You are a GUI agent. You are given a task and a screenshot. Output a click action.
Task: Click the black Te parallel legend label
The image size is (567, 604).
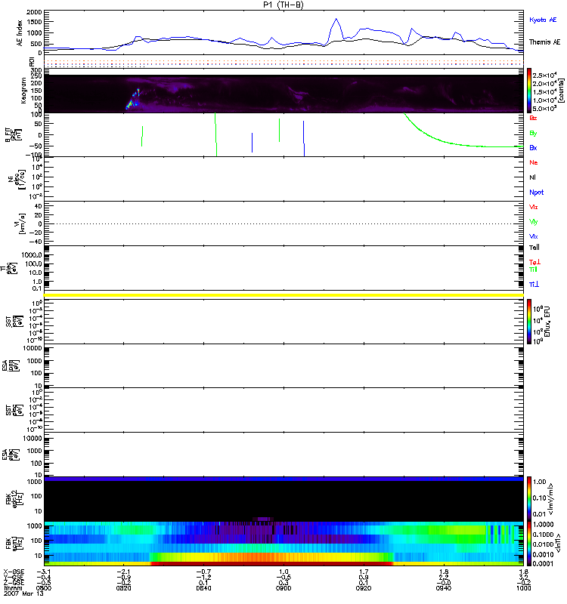(534, 248)
